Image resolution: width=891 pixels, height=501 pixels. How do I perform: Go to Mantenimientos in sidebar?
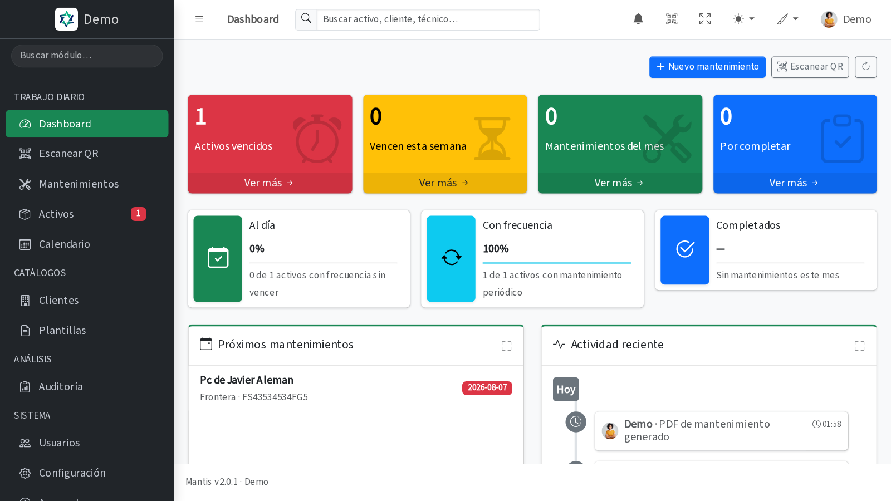click(x=87, y=184)
